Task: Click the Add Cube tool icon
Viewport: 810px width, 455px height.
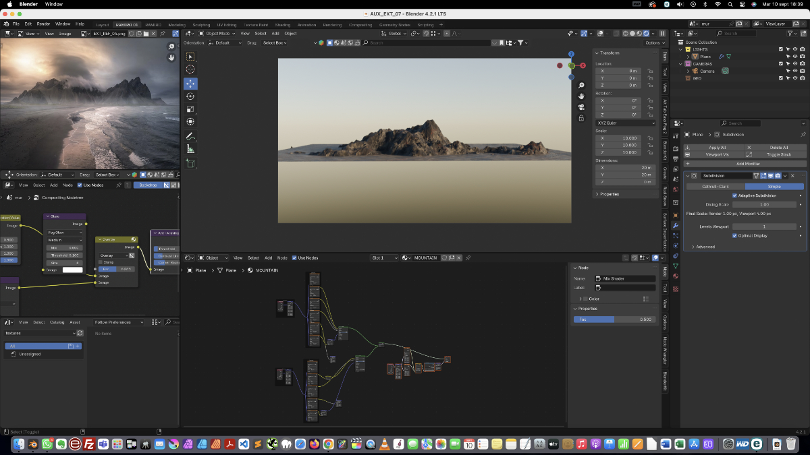Action: [x=190, y=163]
